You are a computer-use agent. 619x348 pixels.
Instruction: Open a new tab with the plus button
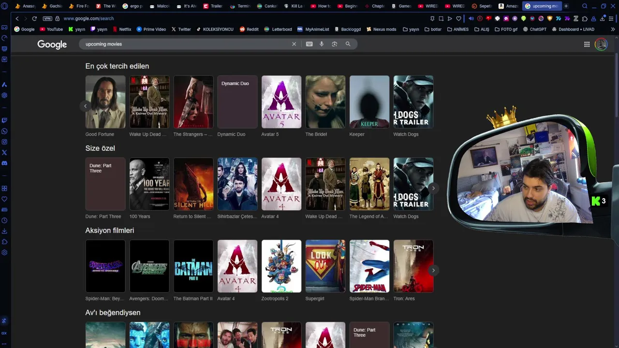(x=566, y=6)
